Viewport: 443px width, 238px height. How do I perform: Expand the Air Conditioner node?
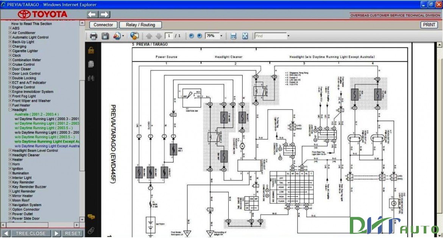point(10,33)
